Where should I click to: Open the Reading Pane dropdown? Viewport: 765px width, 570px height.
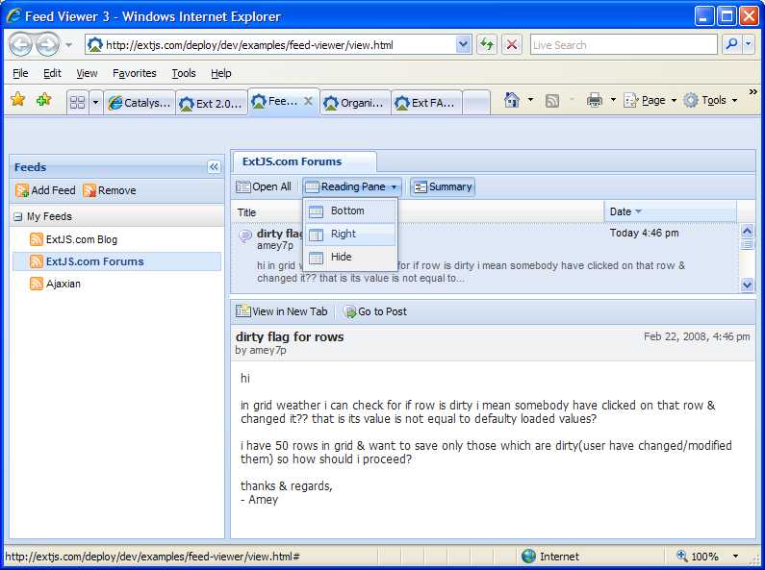352,186
